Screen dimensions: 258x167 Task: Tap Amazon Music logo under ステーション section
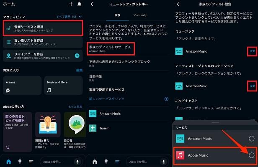[179, 86]
